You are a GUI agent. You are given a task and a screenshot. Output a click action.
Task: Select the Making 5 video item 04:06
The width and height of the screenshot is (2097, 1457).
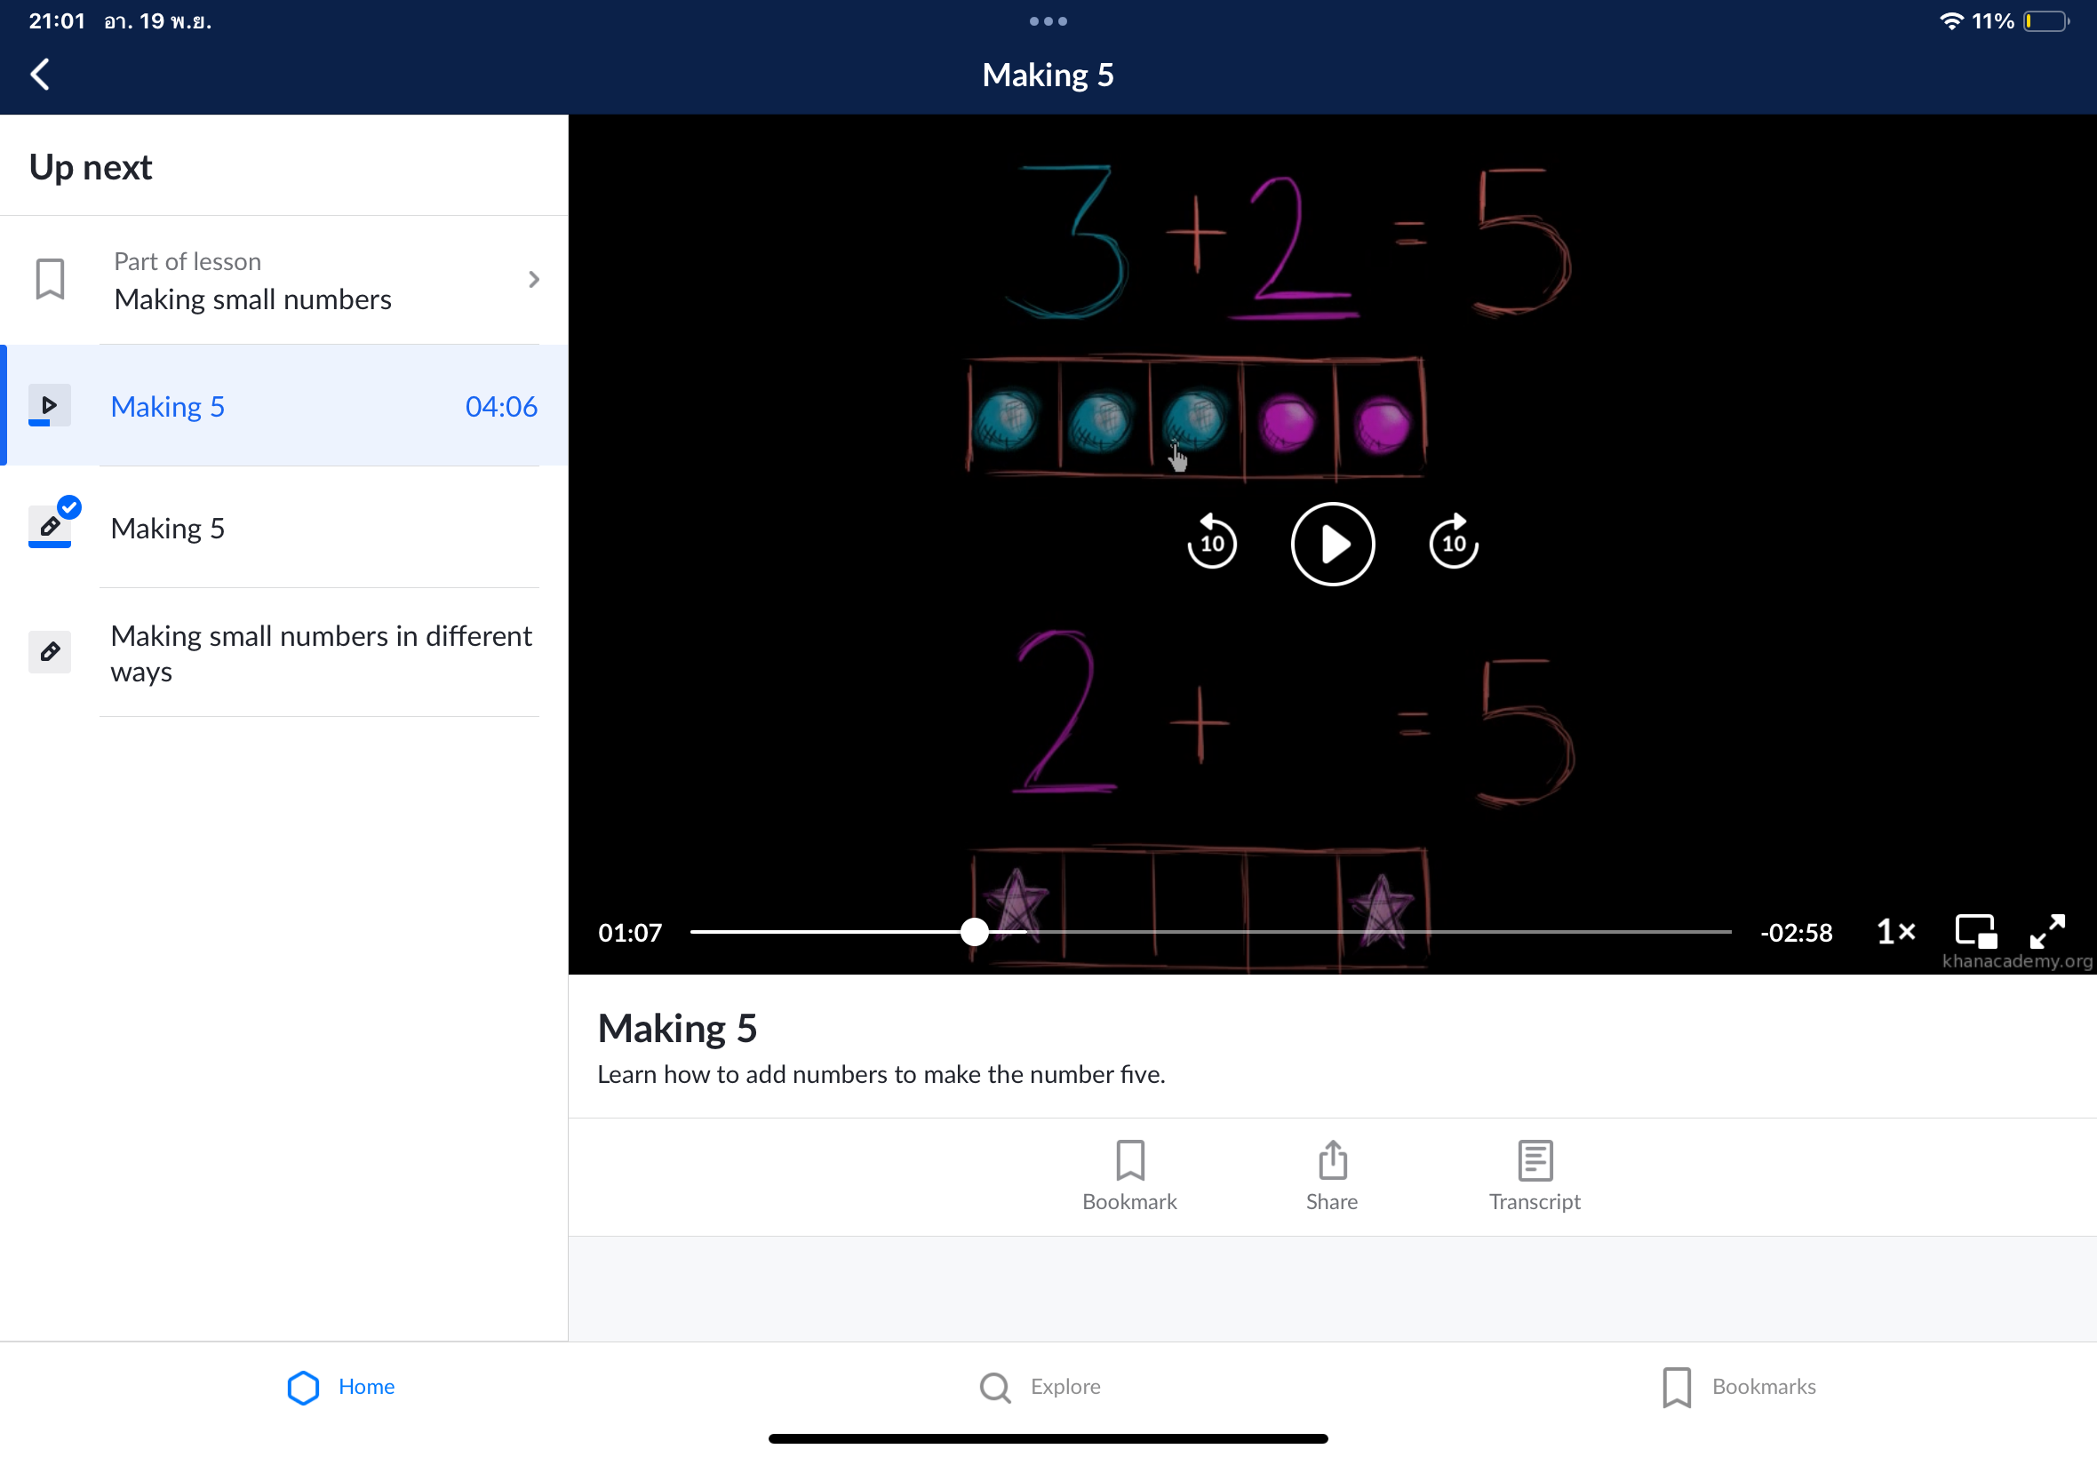click(283, 406)
